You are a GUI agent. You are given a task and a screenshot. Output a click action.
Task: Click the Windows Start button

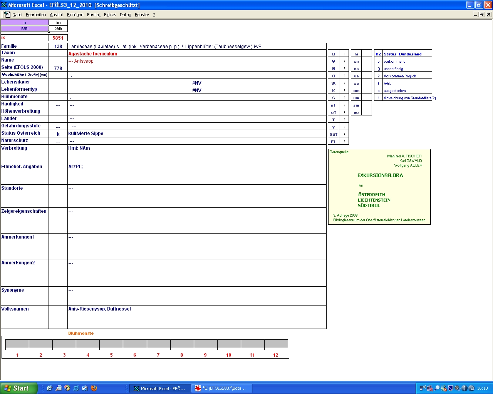[19, 388]
